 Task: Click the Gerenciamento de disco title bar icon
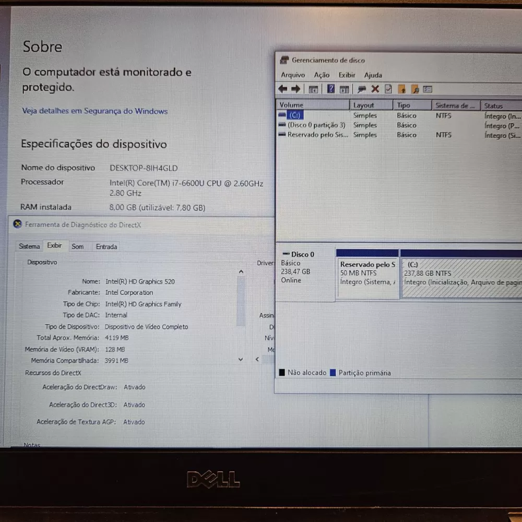284,60
